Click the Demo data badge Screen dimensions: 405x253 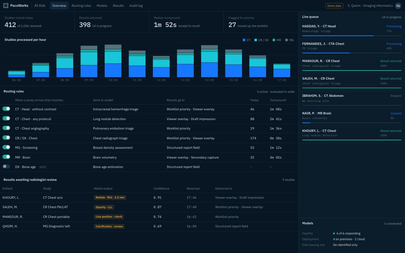coord(334,6)
